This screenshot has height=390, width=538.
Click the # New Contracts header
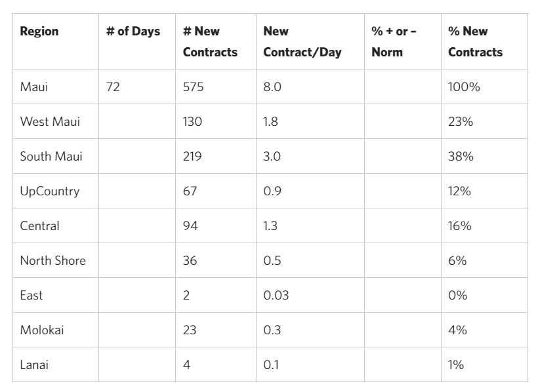coord(210,41)
